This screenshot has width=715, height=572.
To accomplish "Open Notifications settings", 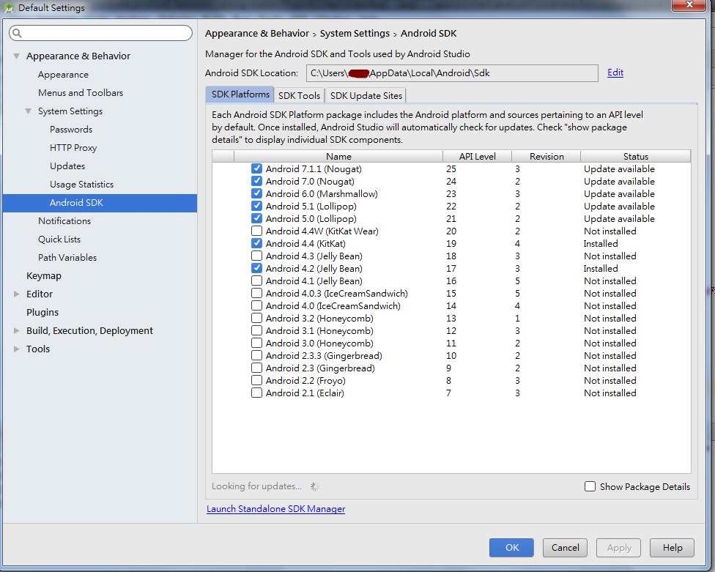I will [64, 220].
